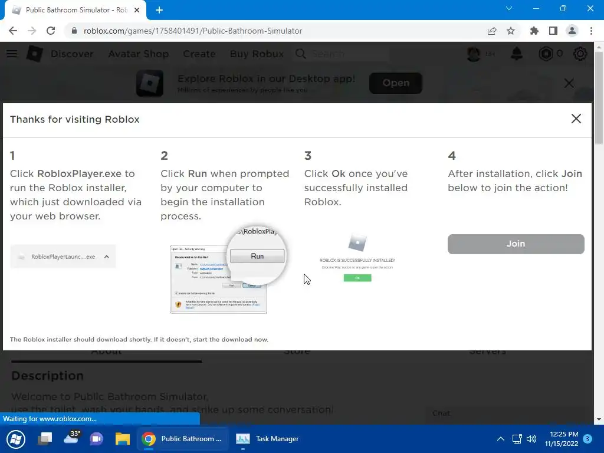Viewport: 604px width, 453px height.
Task: Bookmark this page with the star icon
Action: [x=511, y=31]
